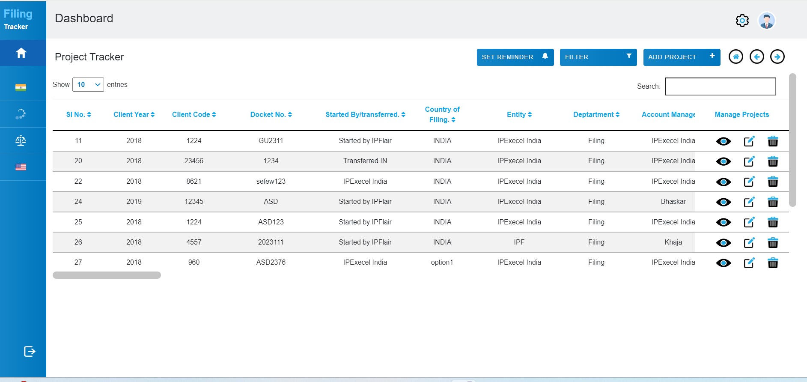Focus the Search input field
This screenshot has height=382, width=807.
pos(721,87)
